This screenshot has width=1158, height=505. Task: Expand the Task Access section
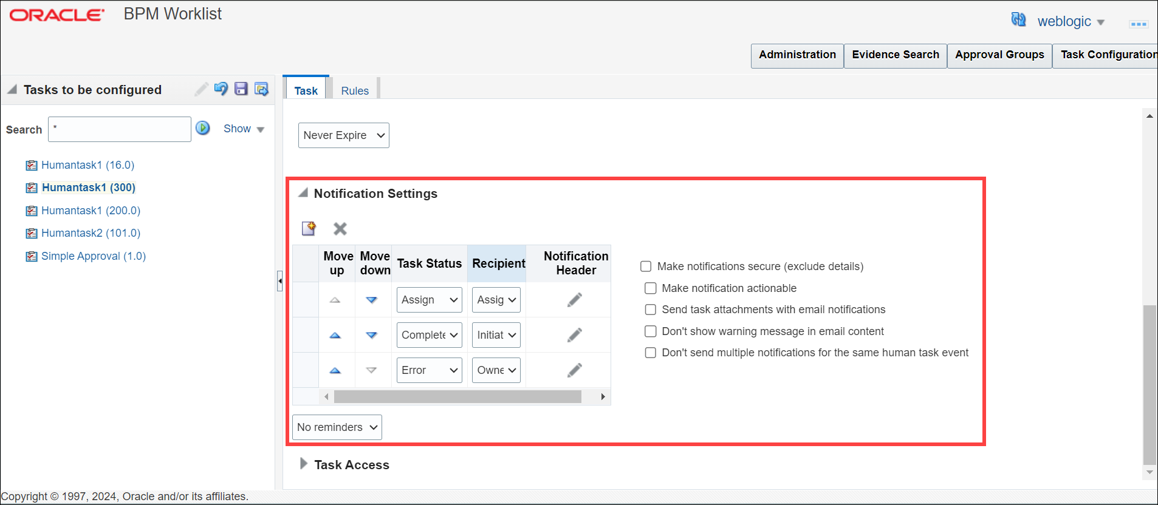[x=303, y=464]
